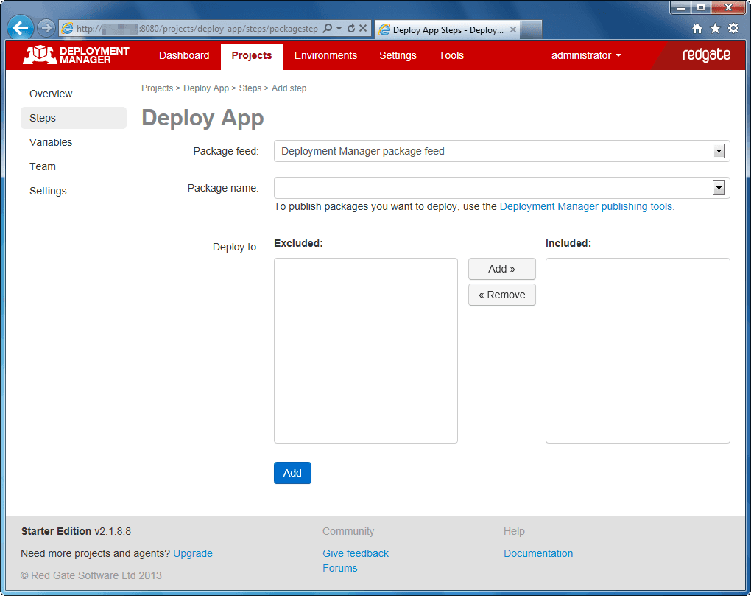Click inside the Included list box
The image size is (751, 596).
click(x=638, y=351)
